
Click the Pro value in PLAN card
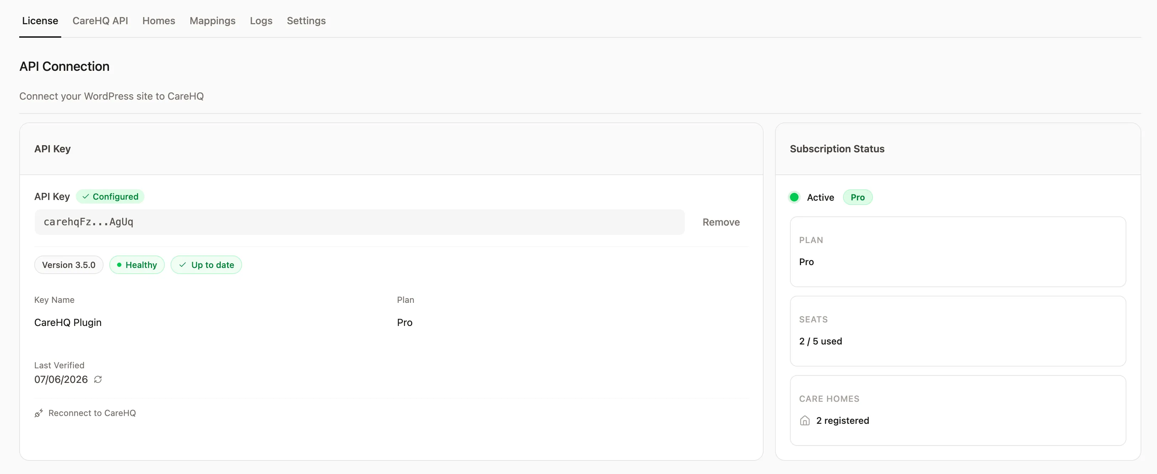point(806,262)
